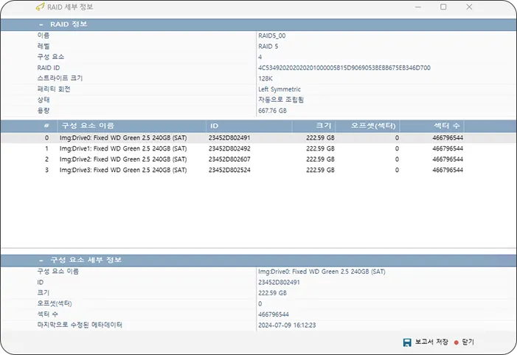This screenshot has width=517, height=355.
Task: Select the Img:Drive2 component row
Action: (x=123, y=159)
